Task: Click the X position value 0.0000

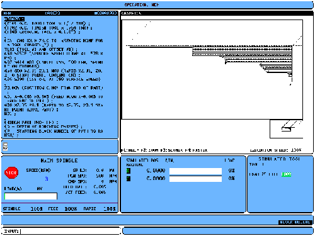Action: point(156,171)
